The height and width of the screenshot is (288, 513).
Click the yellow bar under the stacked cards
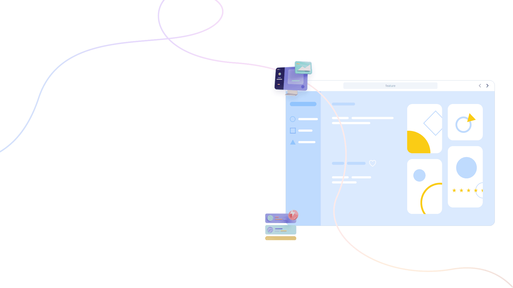(281, 238)
